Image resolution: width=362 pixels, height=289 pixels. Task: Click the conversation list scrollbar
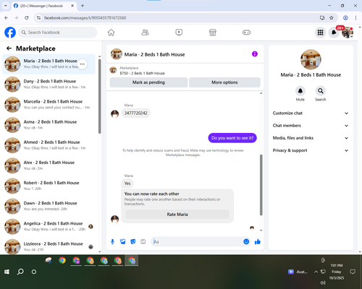coord(100,96)
